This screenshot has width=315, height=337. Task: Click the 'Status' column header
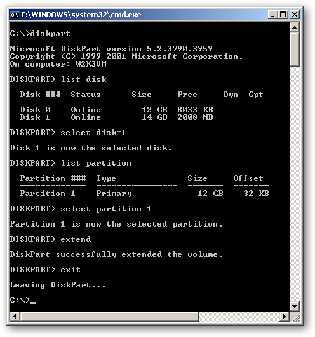(86, 95)
